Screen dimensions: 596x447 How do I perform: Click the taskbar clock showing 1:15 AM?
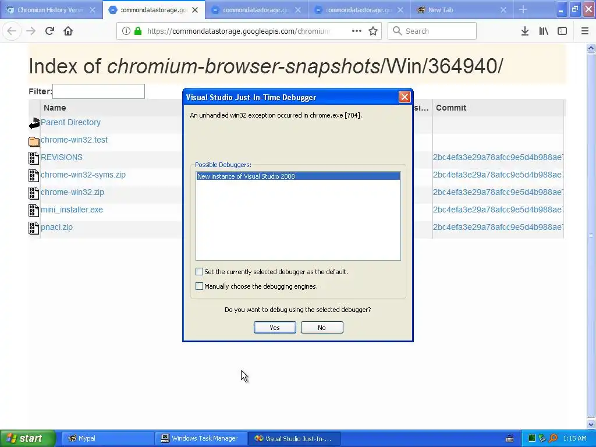tap(574, 438)
